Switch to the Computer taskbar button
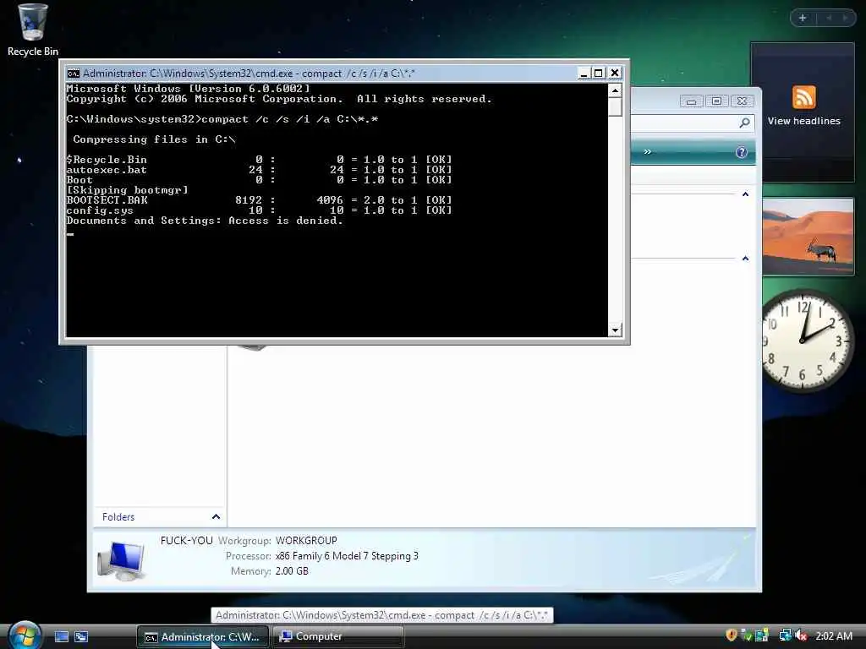Viewport: 866px width, 649px height. (x=338, y=636)
